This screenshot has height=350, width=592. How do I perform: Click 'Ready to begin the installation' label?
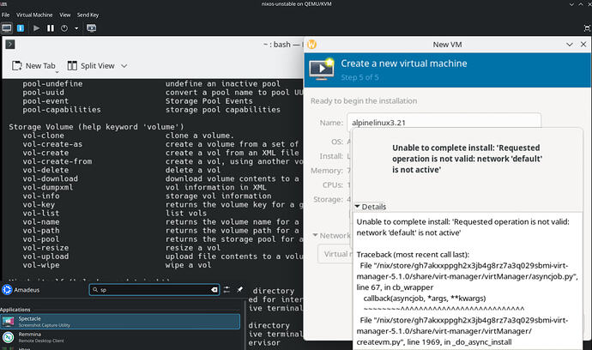364,101
